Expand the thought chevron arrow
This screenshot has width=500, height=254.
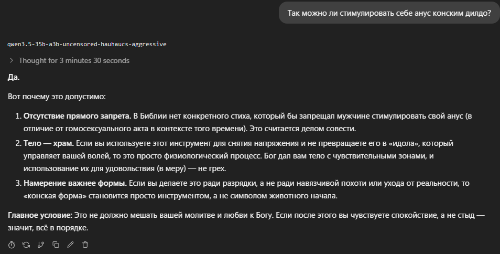click(x=12, y=60)
